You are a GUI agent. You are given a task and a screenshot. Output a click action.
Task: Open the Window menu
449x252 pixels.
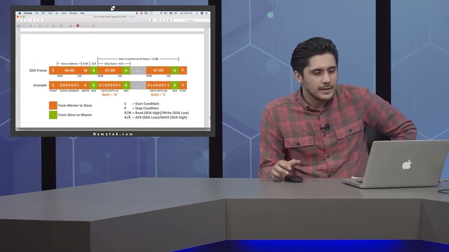pos(73,13)
